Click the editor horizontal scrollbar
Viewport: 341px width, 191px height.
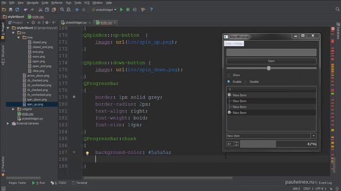pyautogui.click(x=157, y=178)
